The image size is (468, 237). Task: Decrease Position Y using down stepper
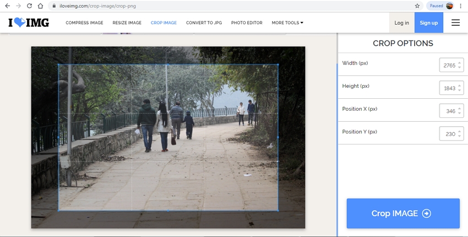pos(460,137)
